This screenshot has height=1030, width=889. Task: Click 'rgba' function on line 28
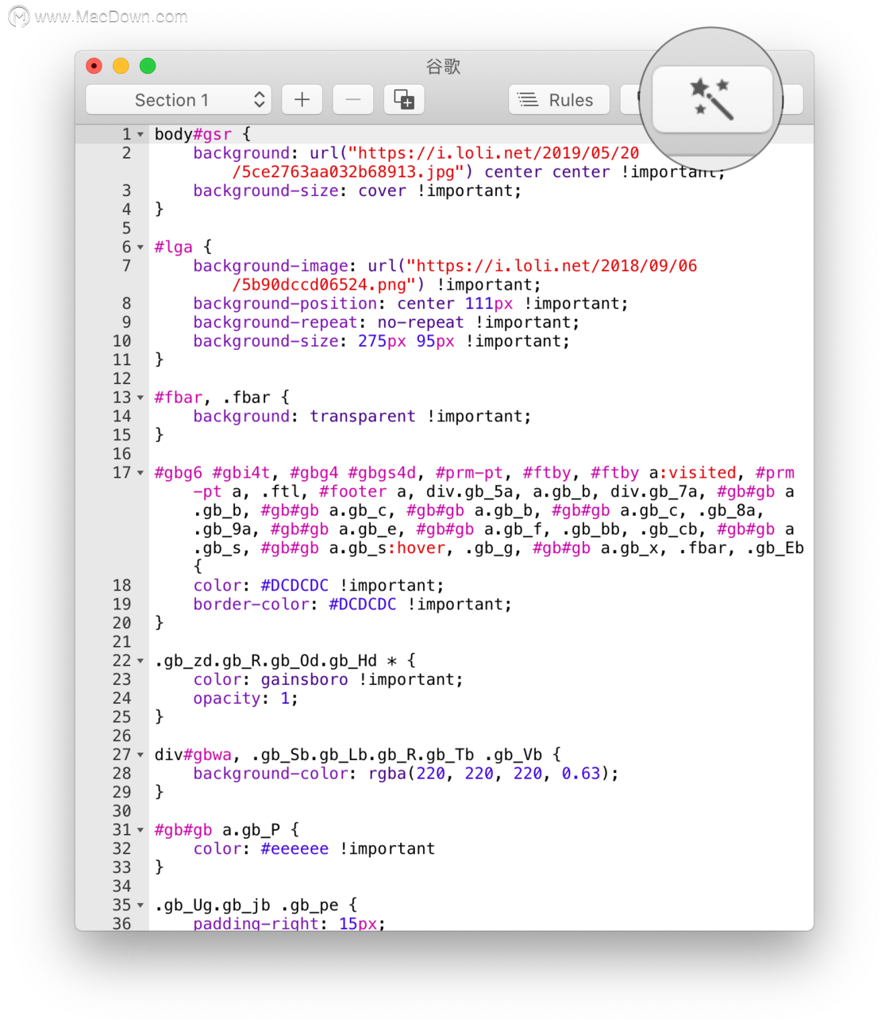[x=387, y=774]
